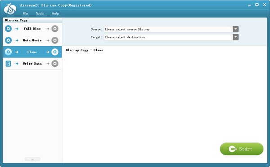
Task: Open the Tools menu
Action: coord(40,13)
